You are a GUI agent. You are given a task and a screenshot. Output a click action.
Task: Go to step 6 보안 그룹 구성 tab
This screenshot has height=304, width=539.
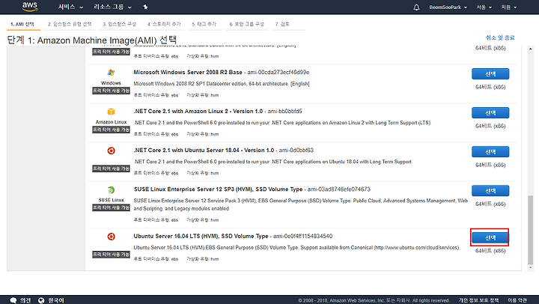click(x=247, y=24)
